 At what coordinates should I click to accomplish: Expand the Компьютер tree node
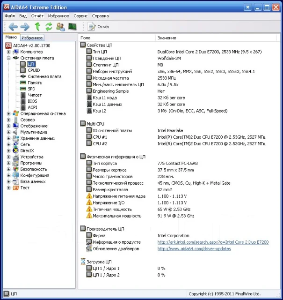(x=8, y=52)
